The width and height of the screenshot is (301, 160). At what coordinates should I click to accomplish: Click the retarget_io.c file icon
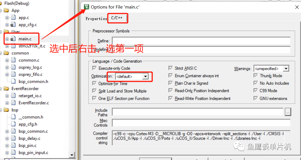(13, 95)
